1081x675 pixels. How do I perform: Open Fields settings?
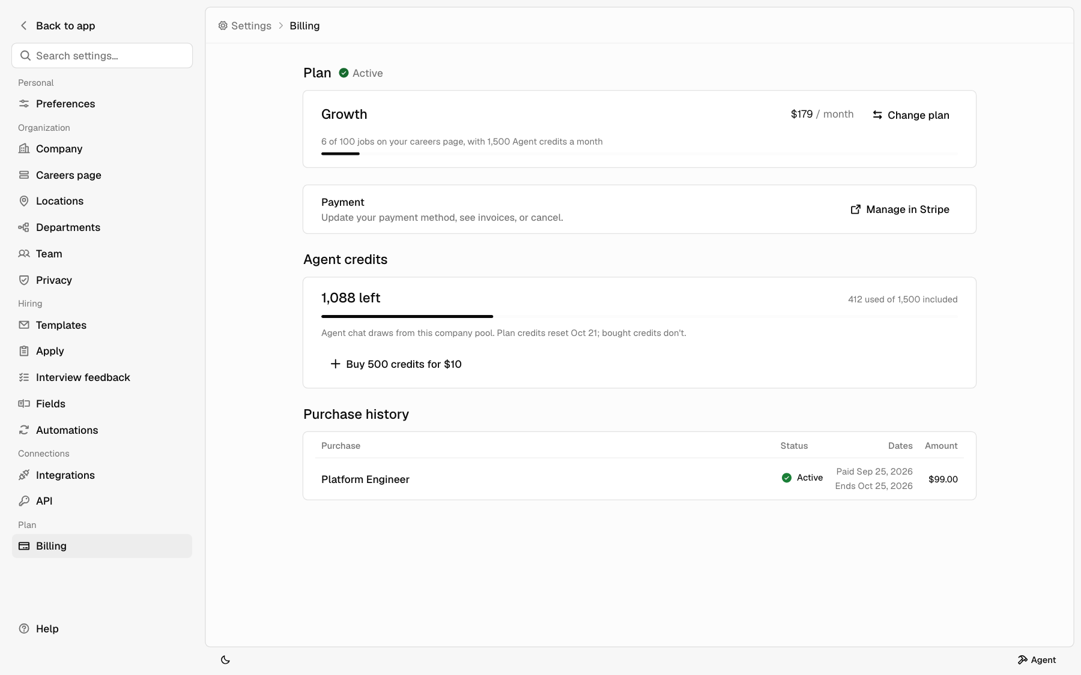click(x=102, y=404)
